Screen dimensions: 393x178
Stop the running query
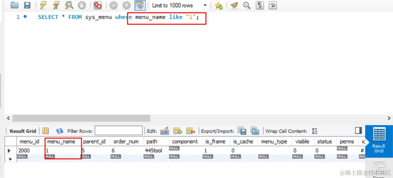tap(82, 5)
